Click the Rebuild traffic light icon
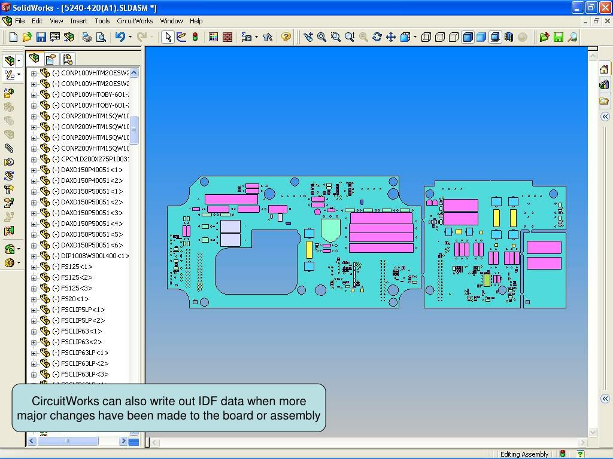This screenshot has height=459, width=613. 195,37
